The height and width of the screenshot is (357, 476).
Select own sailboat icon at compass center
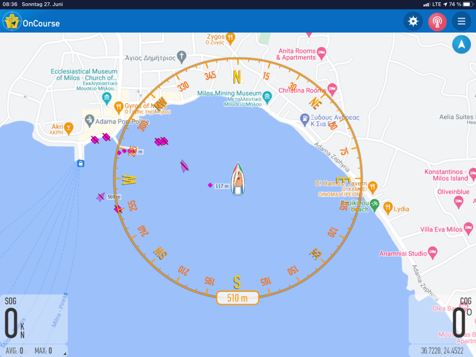click(x=238, y=179)
